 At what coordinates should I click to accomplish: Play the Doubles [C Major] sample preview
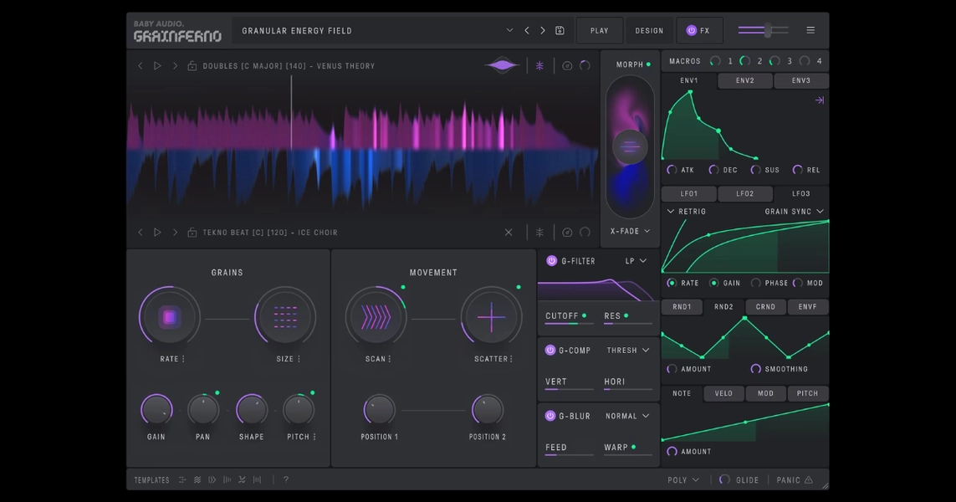[157, 66]
